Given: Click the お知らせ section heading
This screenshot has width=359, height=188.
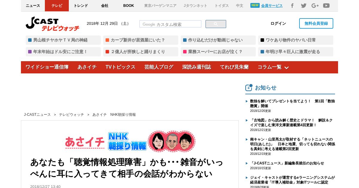Looking at the screenshot, I should (x=266, y=88).
